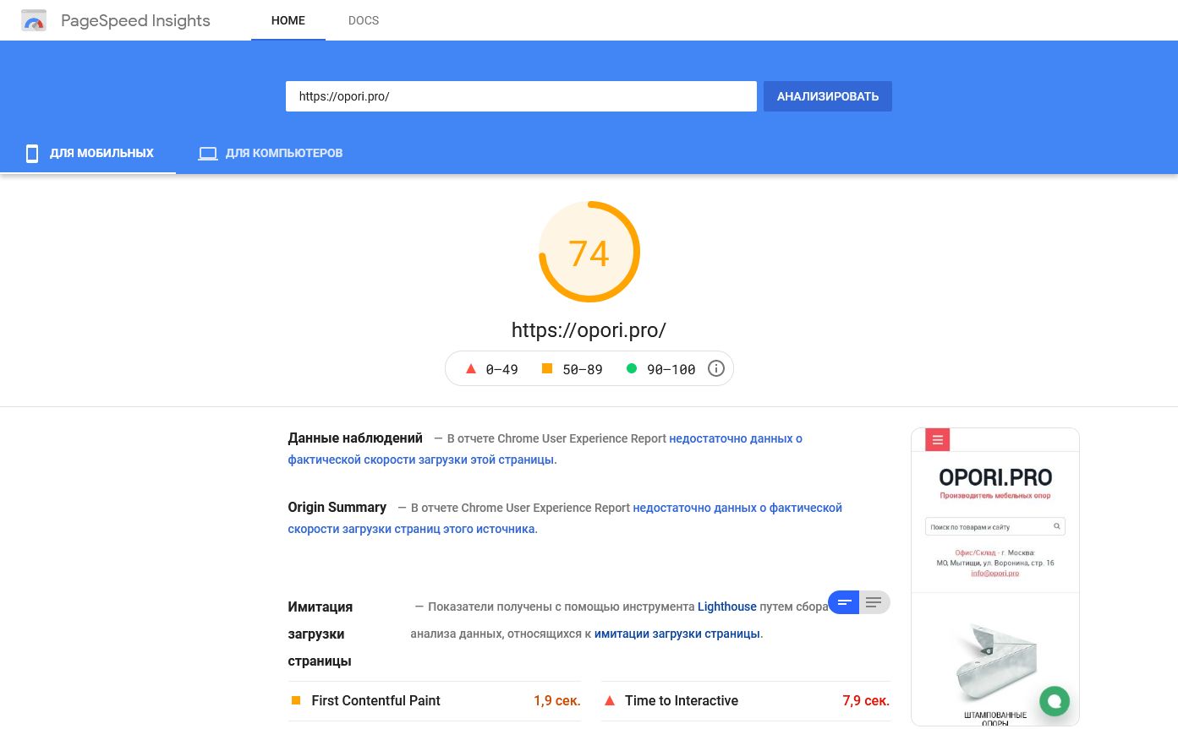This screenshot has width=1178, height=729.
Task: Click the АНАЛИЗИРОВАТЬ button
Action: pos(828,96)
